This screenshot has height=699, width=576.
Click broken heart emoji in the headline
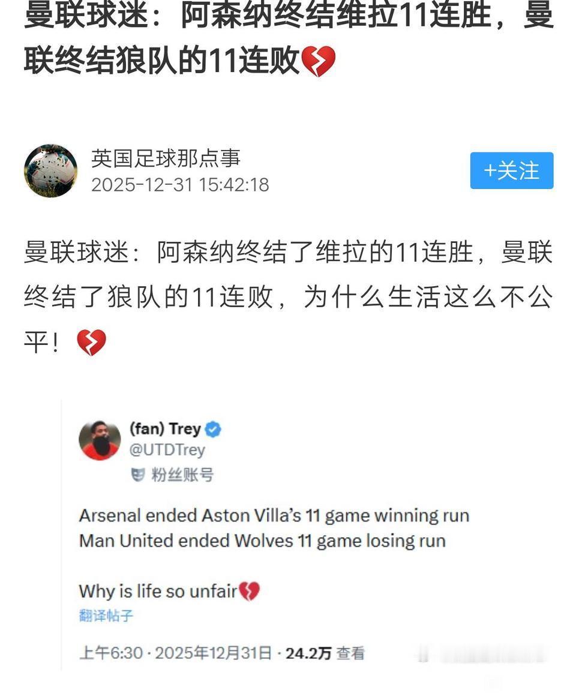pos(319,61)
